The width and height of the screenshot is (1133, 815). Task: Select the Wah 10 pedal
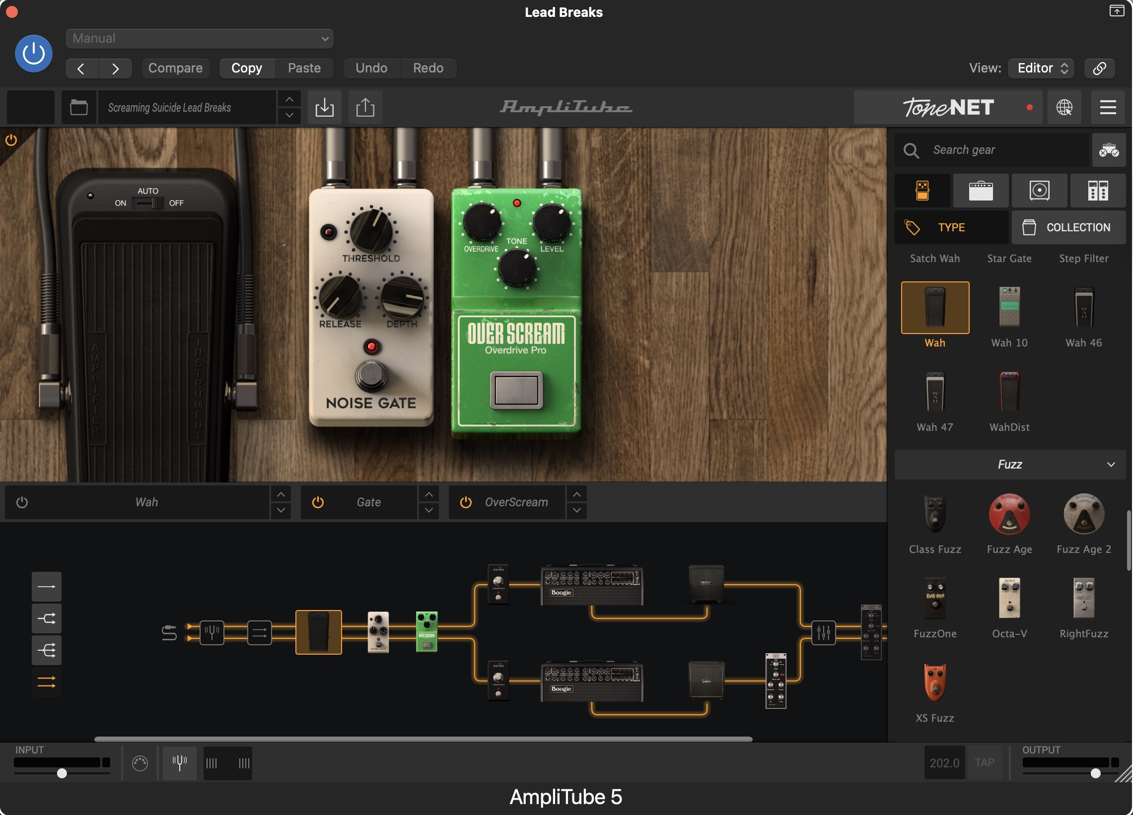pos(1009,308)
